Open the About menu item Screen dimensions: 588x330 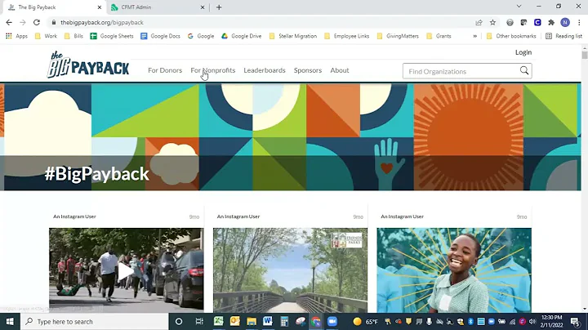click(340, 70)
